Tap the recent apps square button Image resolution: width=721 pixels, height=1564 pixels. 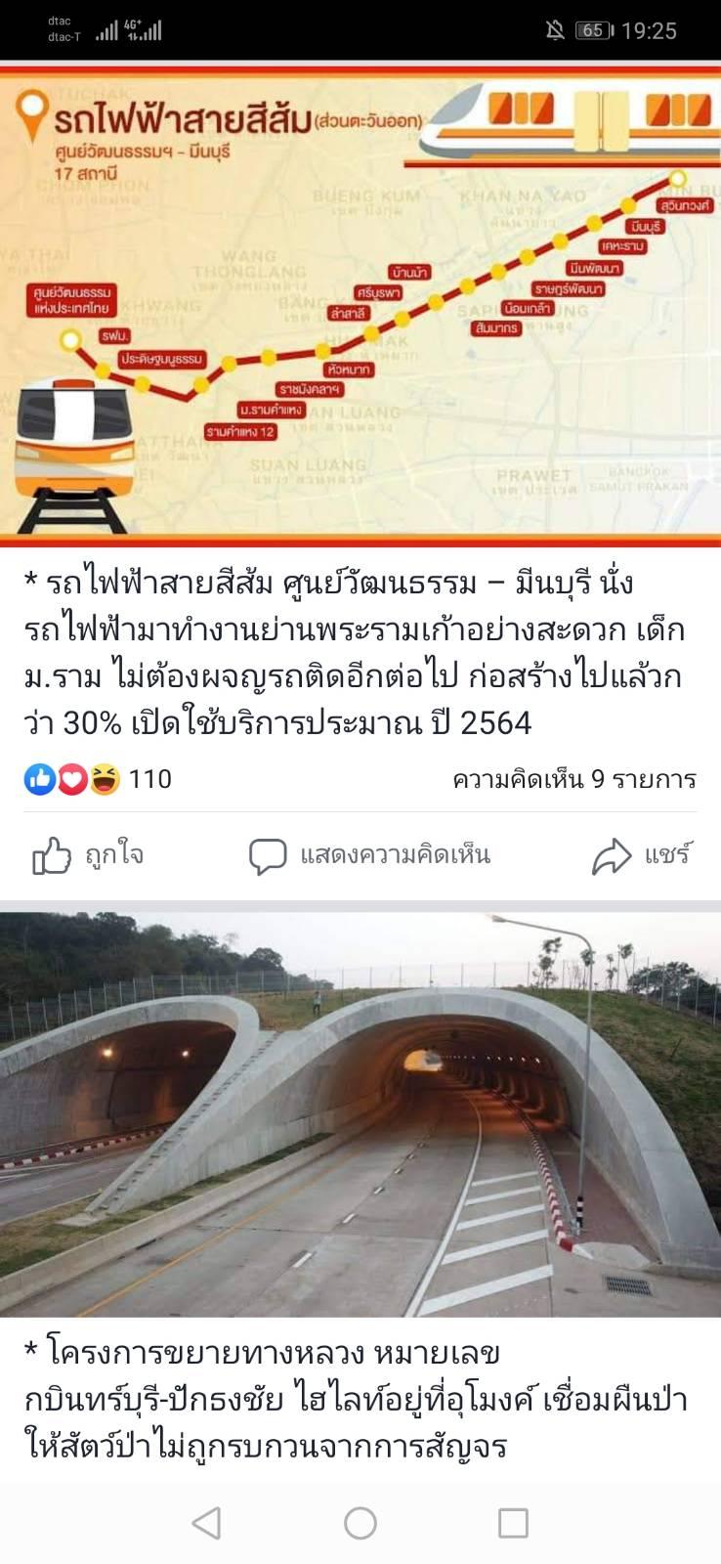[x=513, y=1523]
